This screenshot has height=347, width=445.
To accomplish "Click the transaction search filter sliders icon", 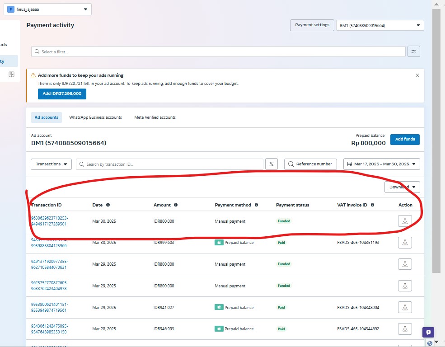I will (x=272, y=164).
